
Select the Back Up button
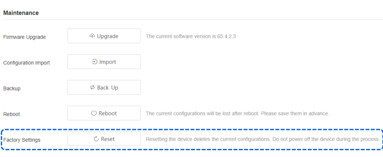[x=104, y=87]
